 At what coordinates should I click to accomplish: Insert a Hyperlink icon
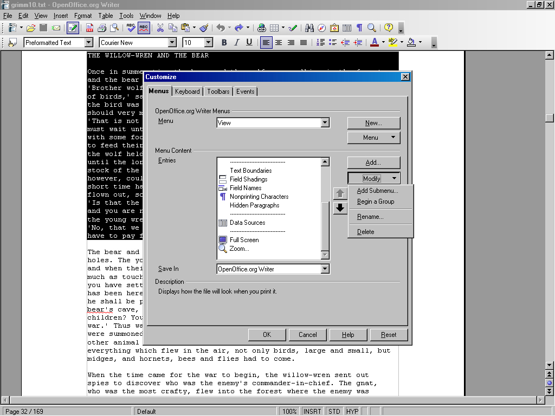[262, 28]
